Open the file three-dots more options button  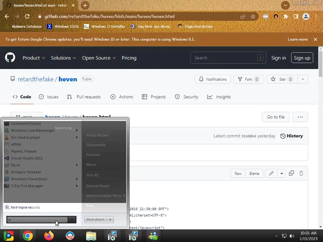[x=300, y=117]
